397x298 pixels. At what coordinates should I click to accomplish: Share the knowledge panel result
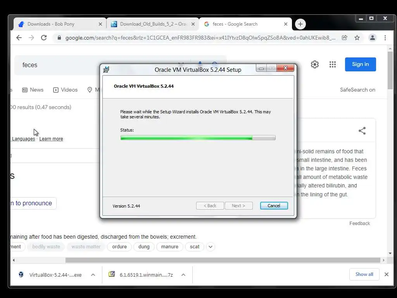[x=362, y=131]
